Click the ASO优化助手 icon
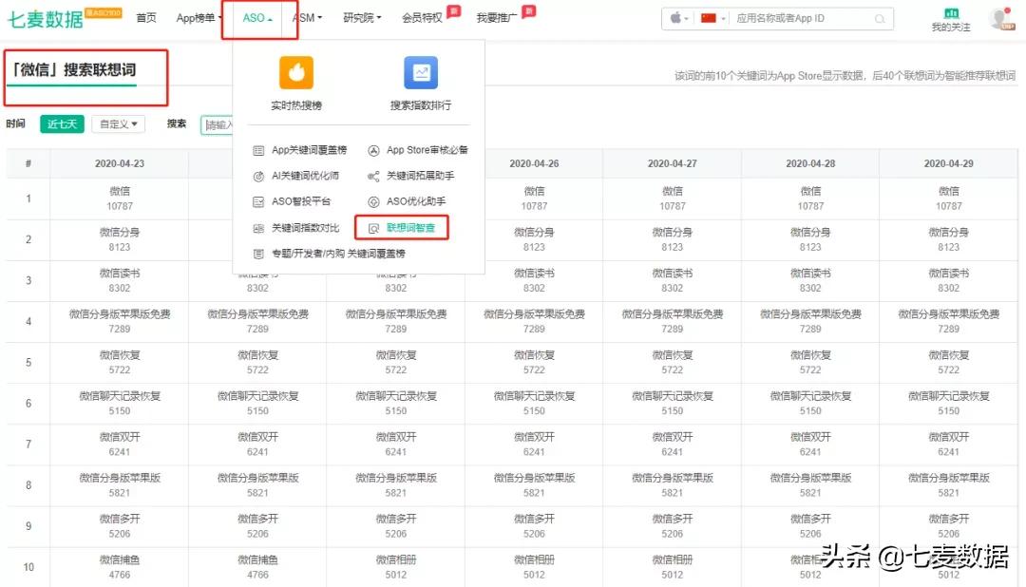This screenshot has height=587, width=1026. click(412, 201)
